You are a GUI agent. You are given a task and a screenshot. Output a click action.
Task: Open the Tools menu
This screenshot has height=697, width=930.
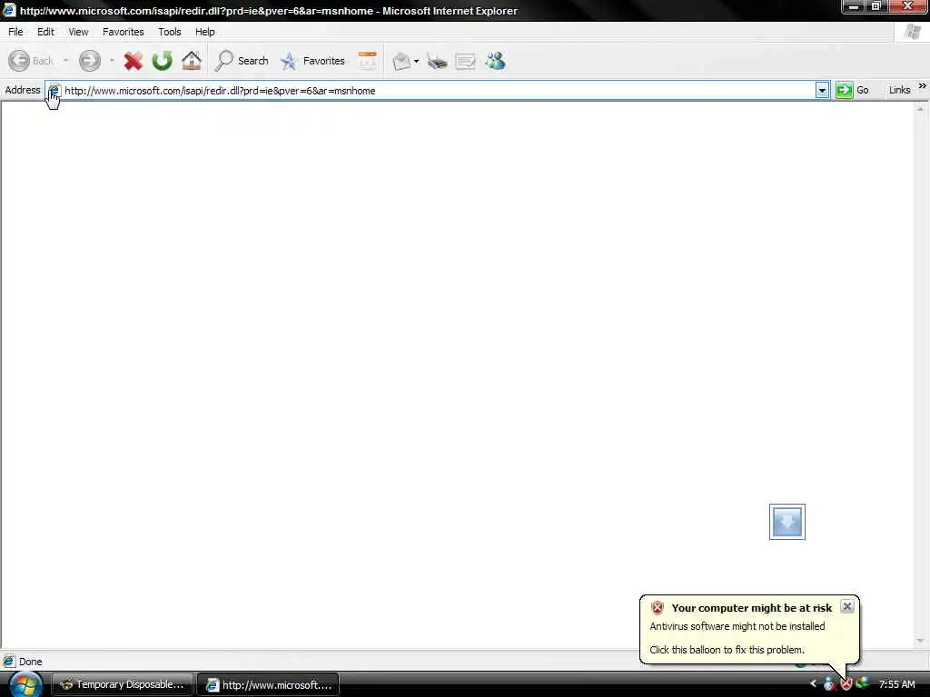(169, 32)
